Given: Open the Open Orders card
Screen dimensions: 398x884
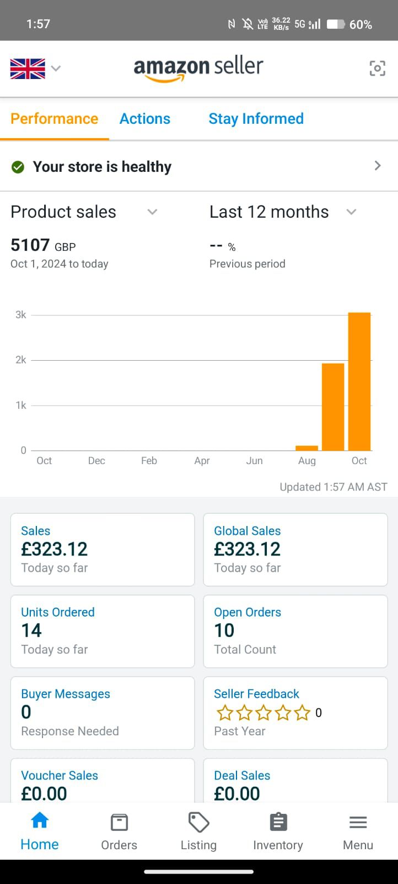Looking at the screenshot, I should click(295, 630).
